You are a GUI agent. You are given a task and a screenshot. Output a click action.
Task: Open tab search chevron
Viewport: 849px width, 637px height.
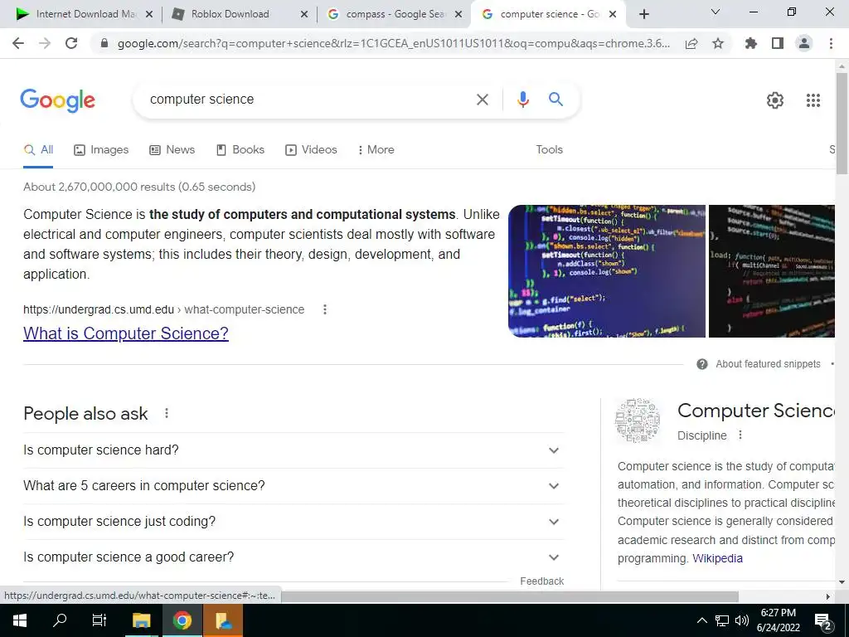(715, 12)
